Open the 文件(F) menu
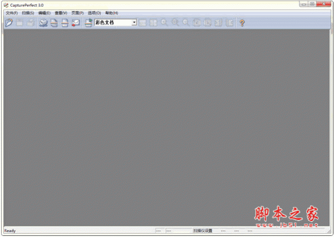Screen dimensions: 334x237 click(12, 13)
